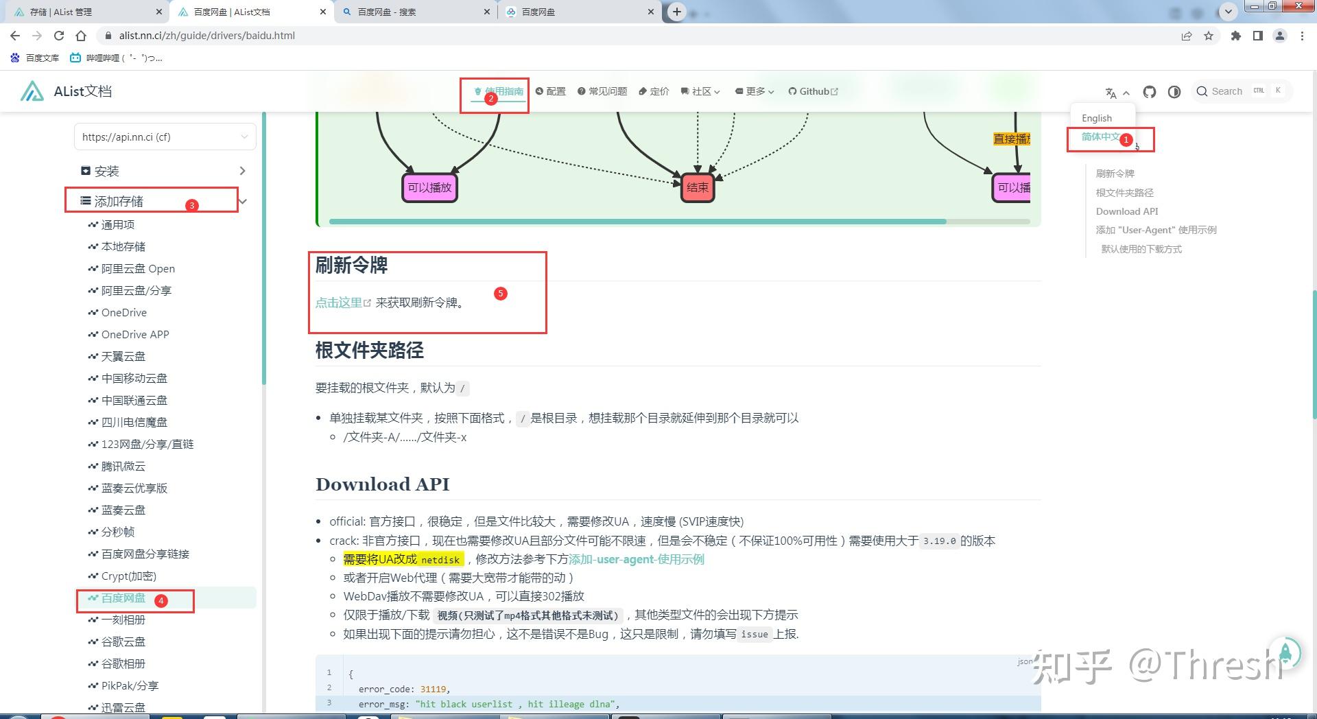The height and width of the screenshot is (719, 1317).
Task: Click the browser home icon
Action: (x=81, y=36)
